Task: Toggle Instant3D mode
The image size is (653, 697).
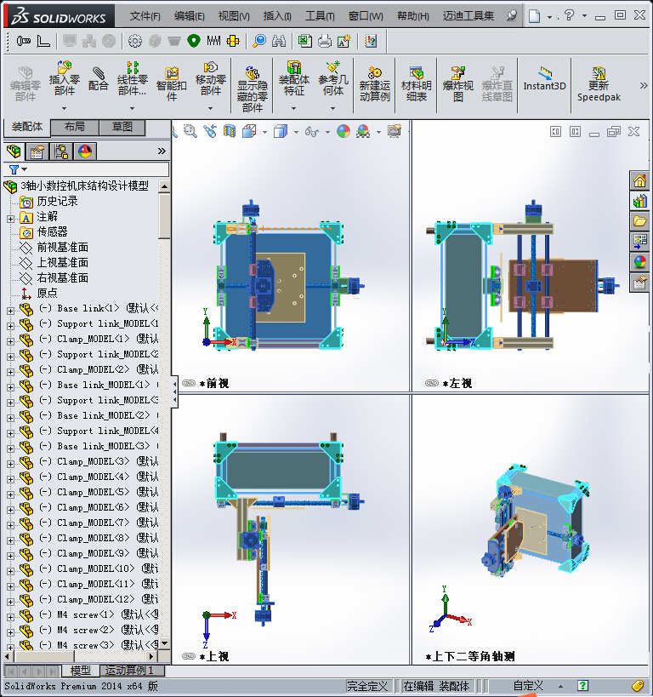Action: [545, 79]
